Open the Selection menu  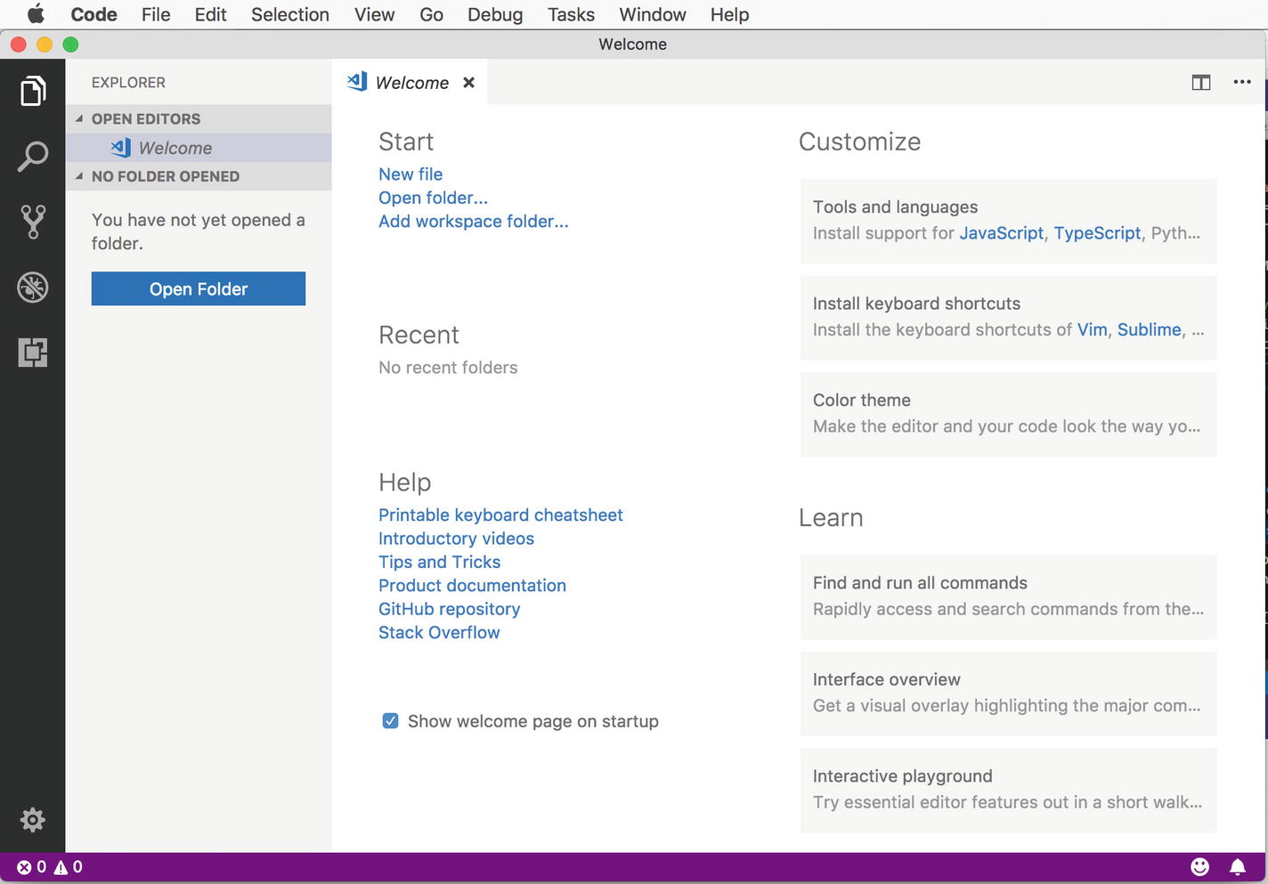click(289, 14)
